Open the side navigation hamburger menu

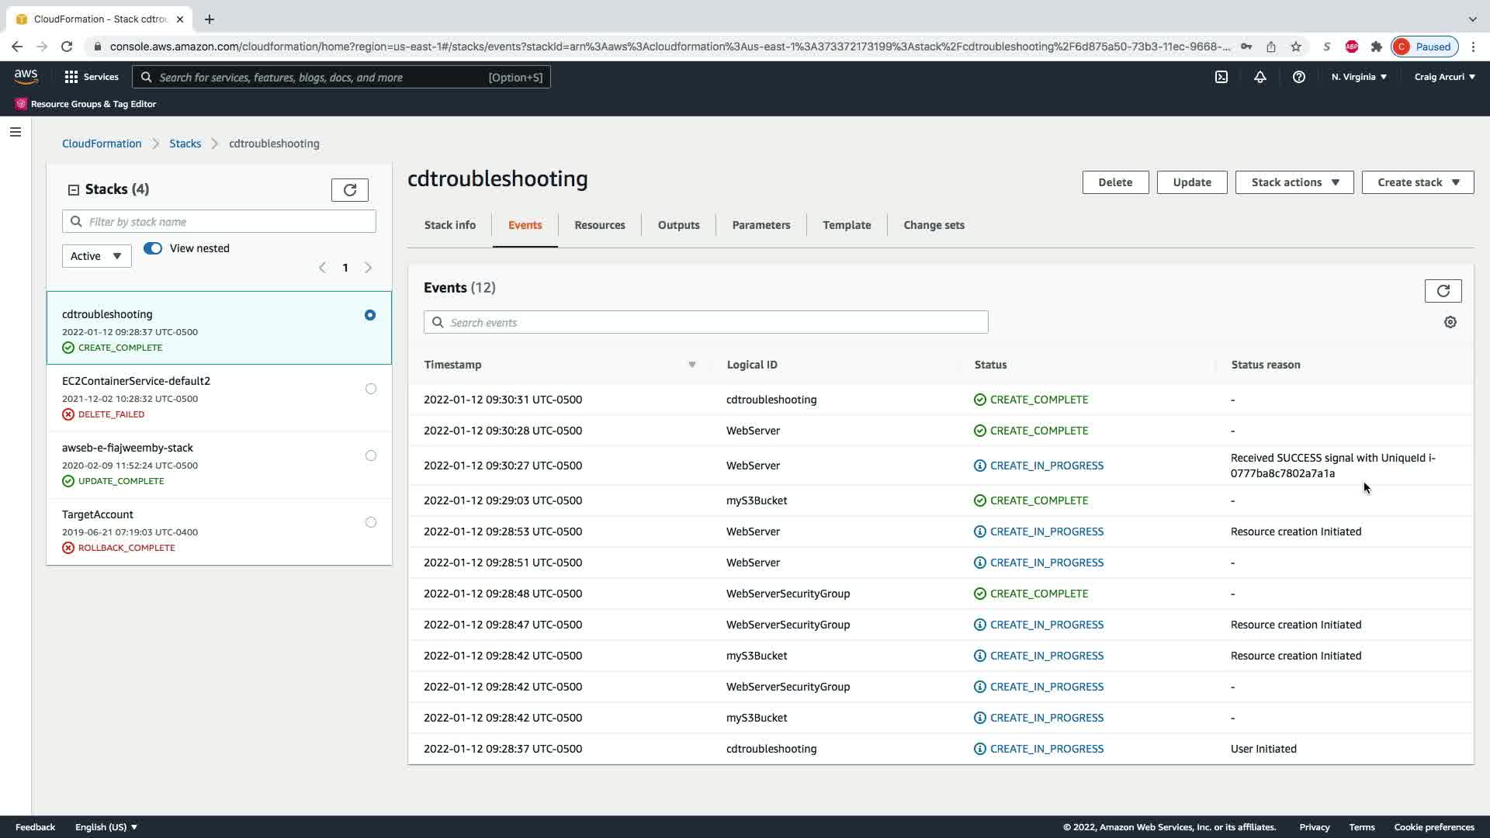coord(15,132)
